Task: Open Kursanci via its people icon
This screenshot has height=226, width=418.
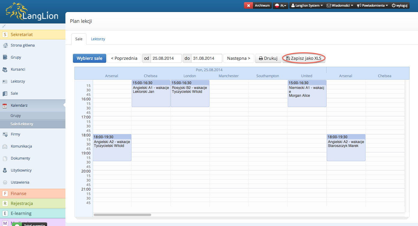Action: click(5, 69)
